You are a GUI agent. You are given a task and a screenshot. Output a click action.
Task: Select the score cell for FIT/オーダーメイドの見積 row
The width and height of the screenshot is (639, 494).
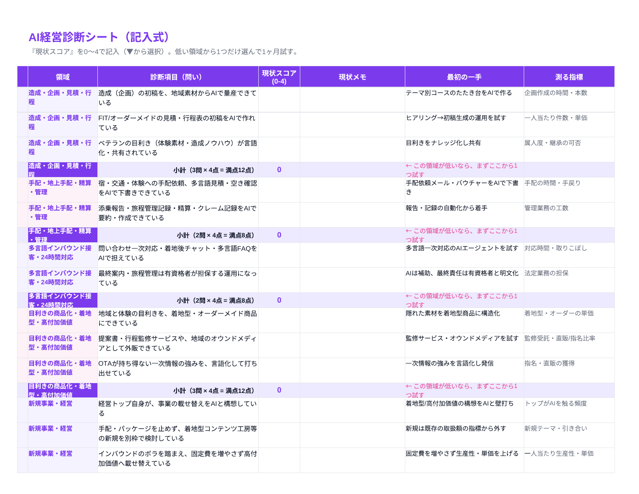pos(279,124)
